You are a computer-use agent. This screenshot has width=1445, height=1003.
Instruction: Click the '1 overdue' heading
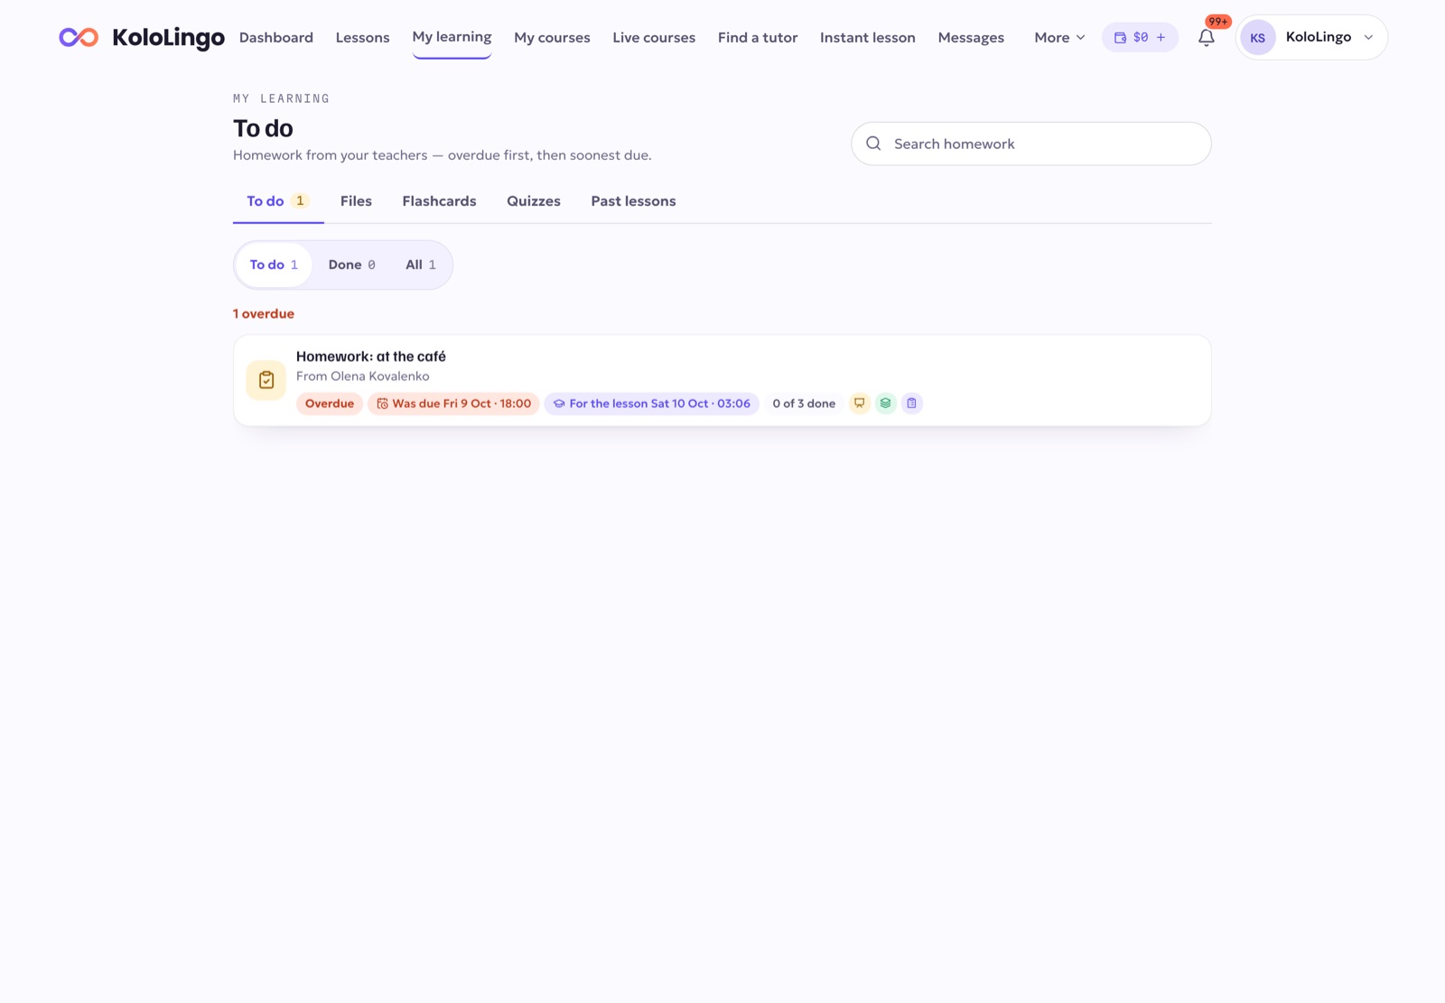(264, 314)
